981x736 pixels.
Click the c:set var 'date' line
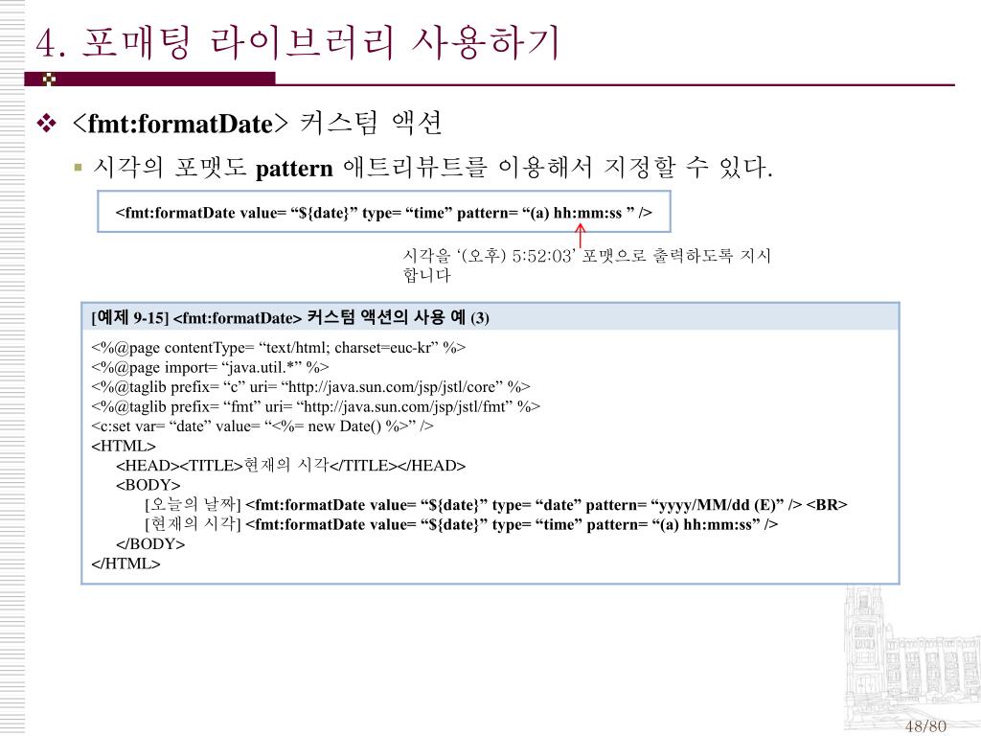click(262, 426)
